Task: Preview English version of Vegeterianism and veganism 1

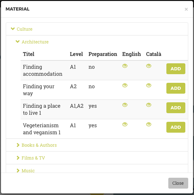Action: coord(125,124)
